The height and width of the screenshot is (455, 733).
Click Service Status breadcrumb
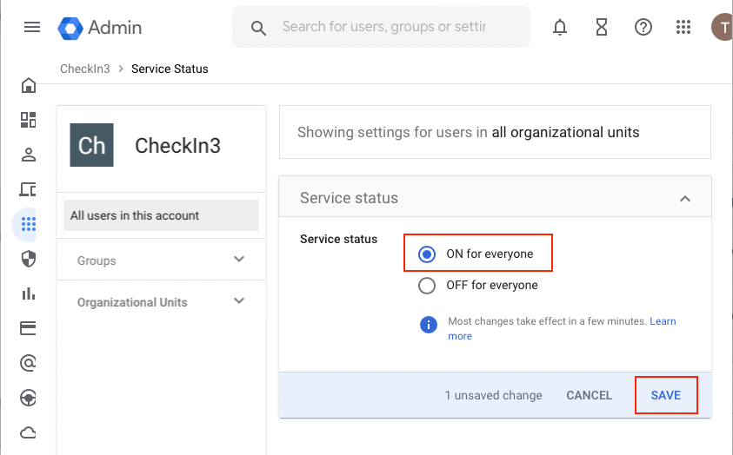[170, 69]
